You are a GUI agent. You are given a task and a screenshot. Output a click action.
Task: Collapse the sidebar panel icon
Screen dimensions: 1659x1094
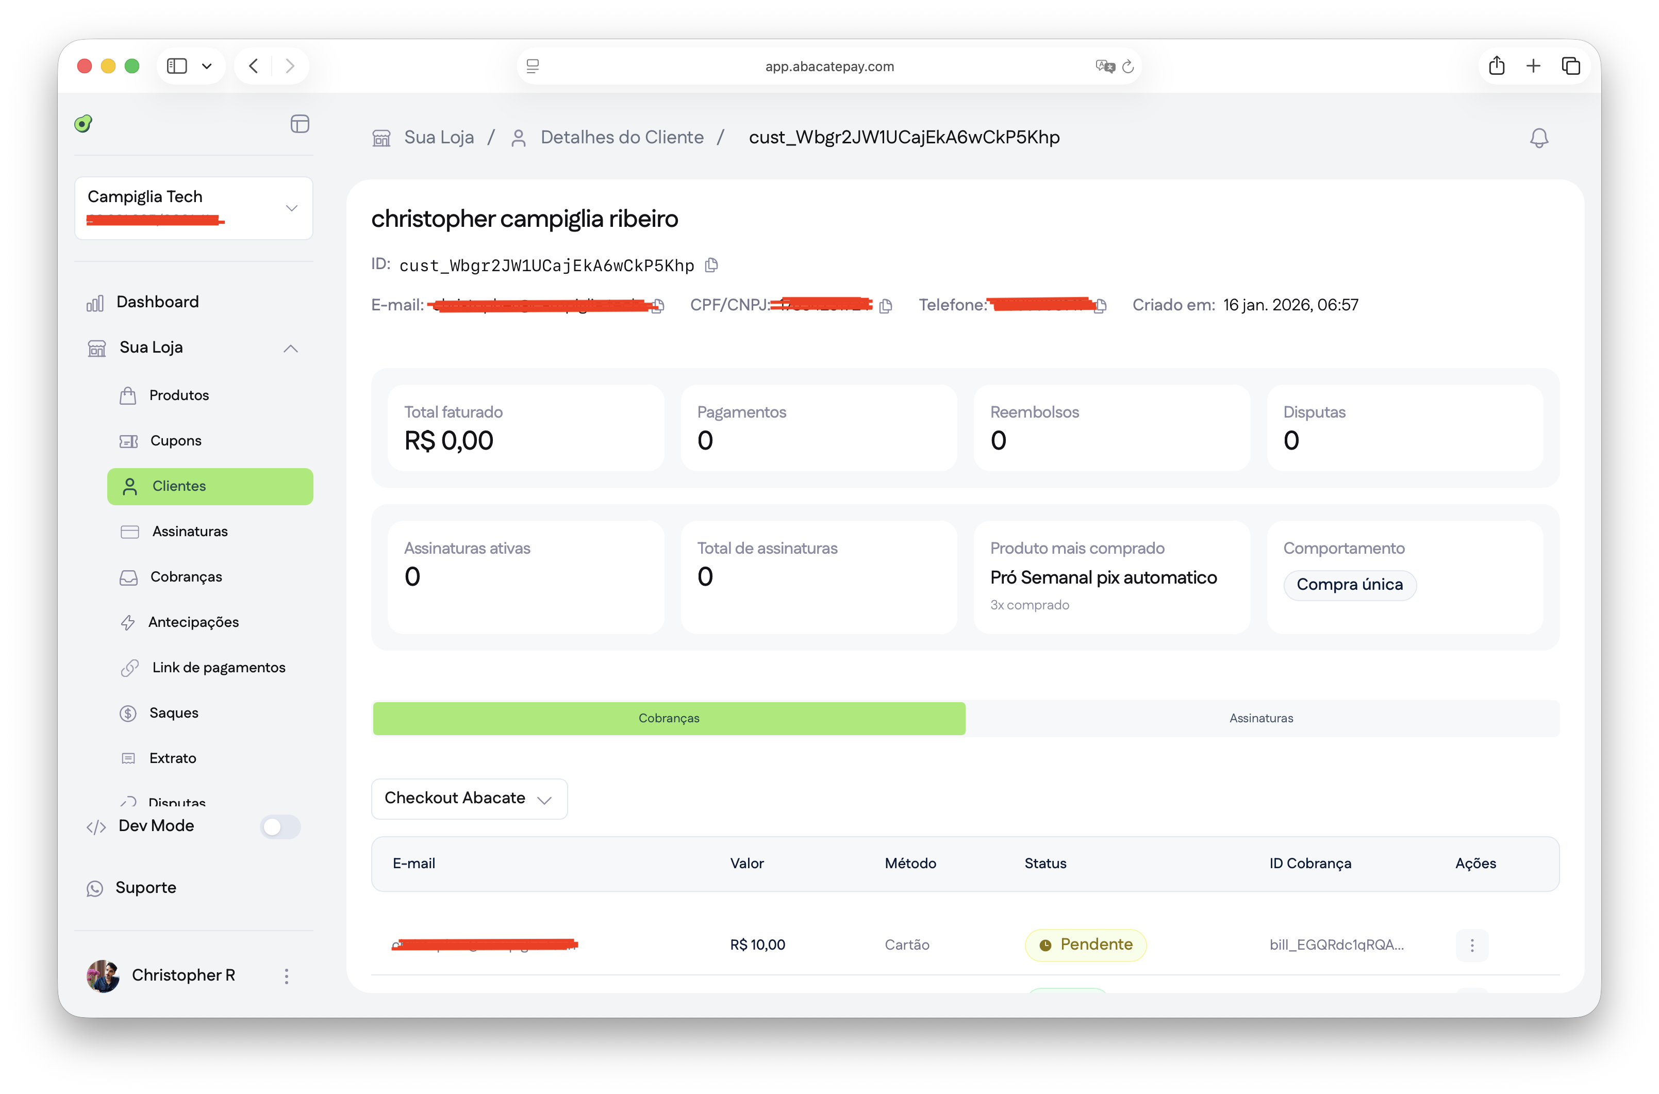click(300, 124)
